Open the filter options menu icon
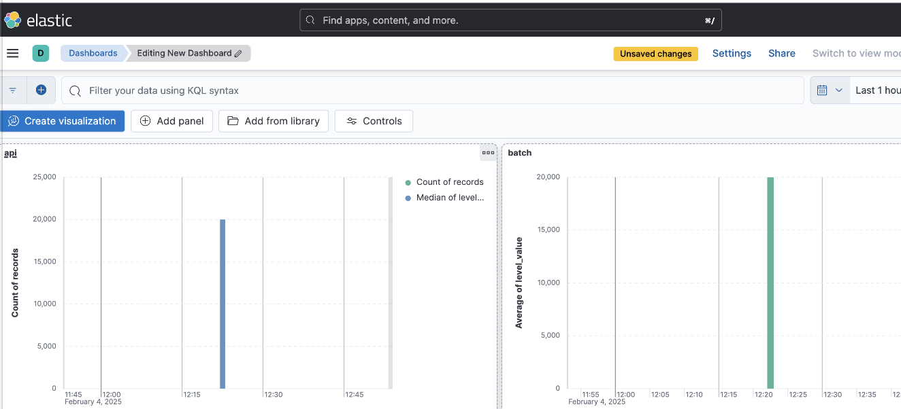The image size is (901, 409). click(13, 90)
